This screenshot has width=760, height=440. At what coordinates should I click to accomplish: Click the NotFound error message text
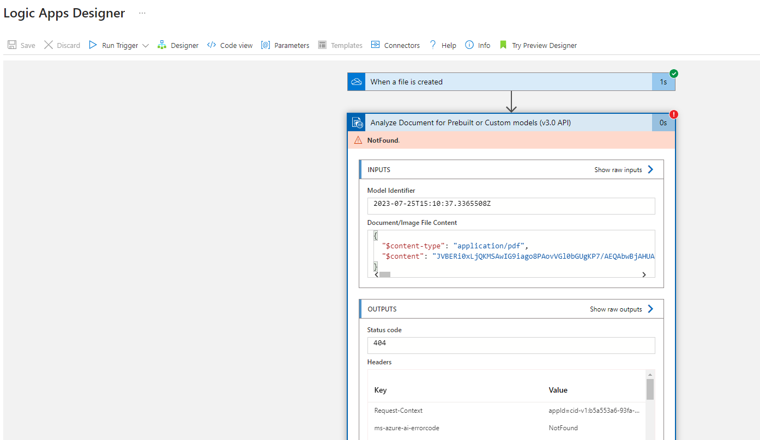coord(383,140)
